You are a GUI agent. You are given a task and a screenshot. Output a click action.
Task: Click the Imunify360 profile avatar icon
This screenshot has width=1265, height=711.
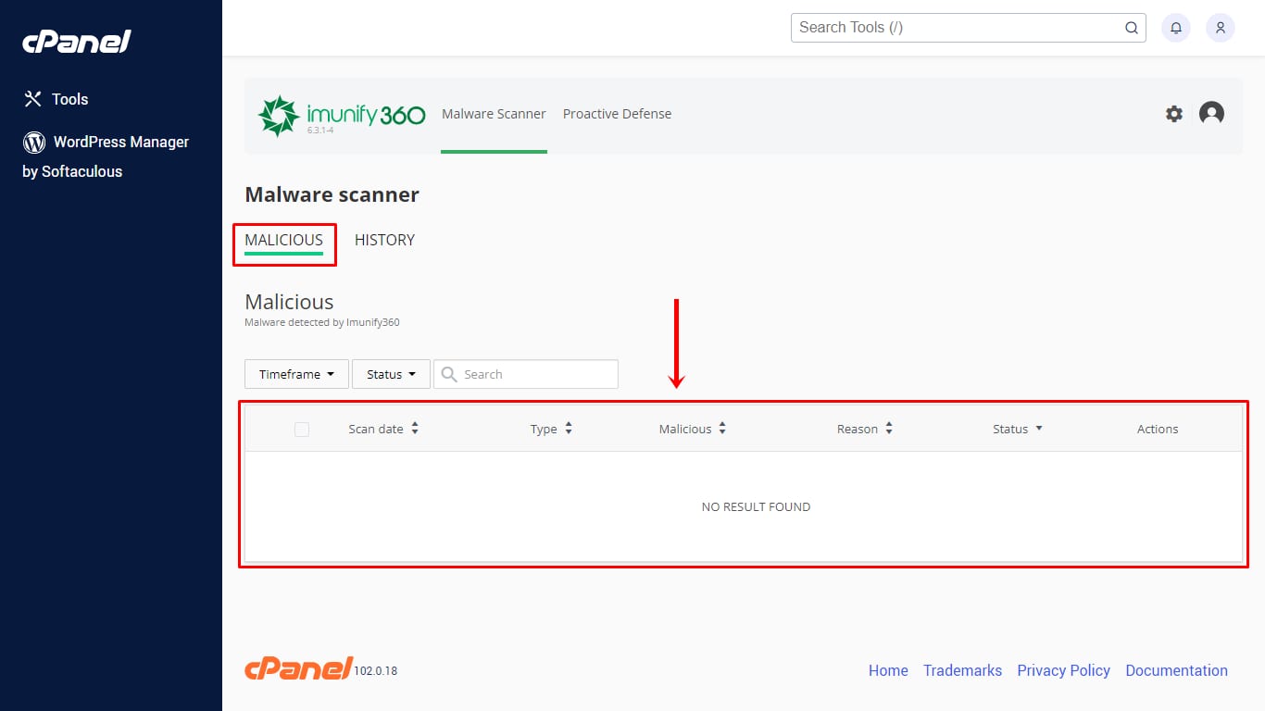click(1211, 114)
